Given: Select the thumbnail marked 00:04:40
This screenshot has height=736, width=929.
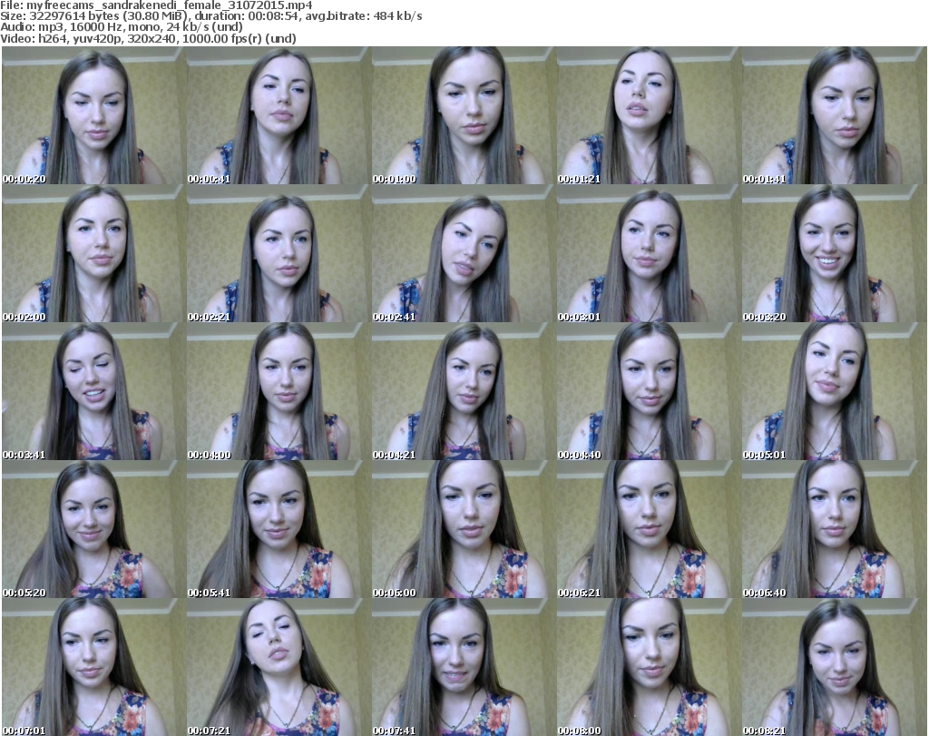Looking at the screenshot, I should [649, 392].
